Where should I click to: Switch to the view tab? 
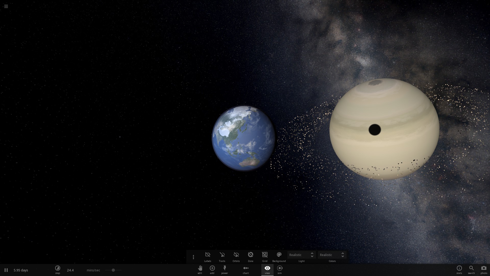point(267,268)
